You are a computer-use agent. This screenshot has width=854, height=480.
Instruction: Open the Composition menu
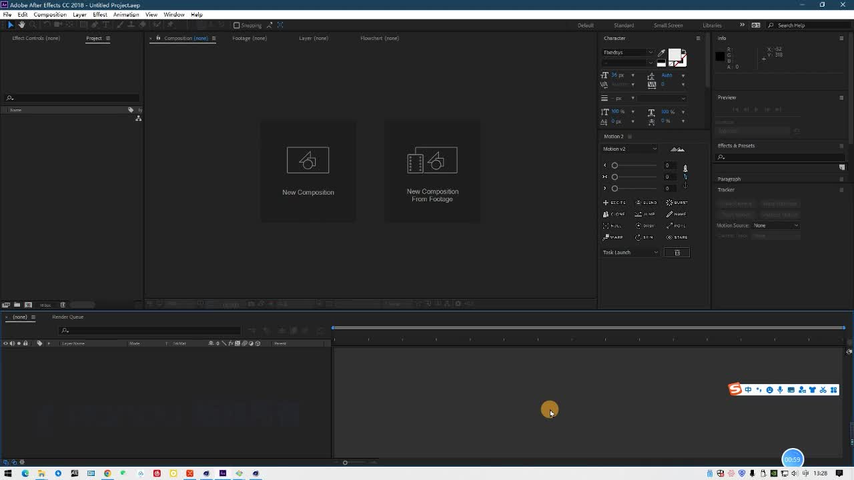[x=50, y=15]
